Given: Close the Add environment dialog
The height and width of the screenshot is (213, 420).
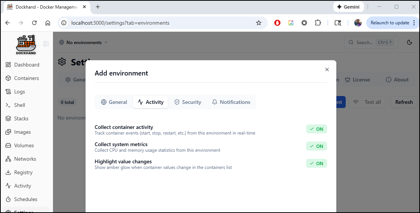Looking at the screenshot, I should (327, 70).
